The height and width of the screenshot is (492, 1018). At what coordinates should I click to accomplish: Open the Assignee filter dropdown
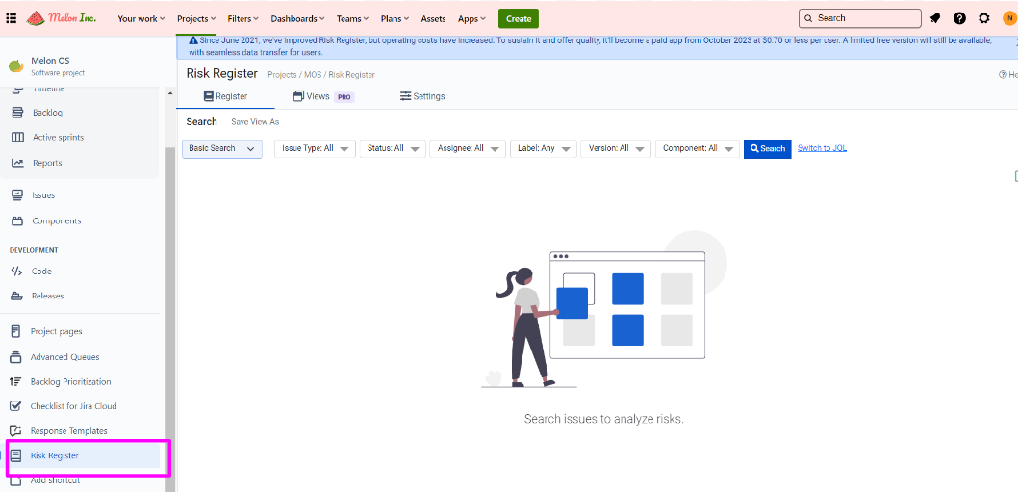click(468, 149)
